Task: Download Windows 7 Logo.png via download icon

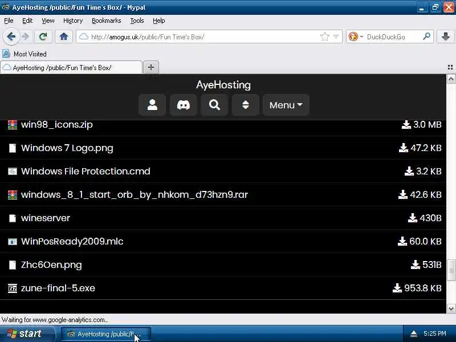Action: pyautogui.click(x=403, y=148)
